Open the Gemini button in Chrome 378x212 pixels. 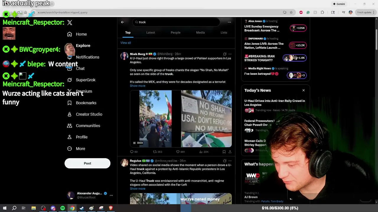339,4
